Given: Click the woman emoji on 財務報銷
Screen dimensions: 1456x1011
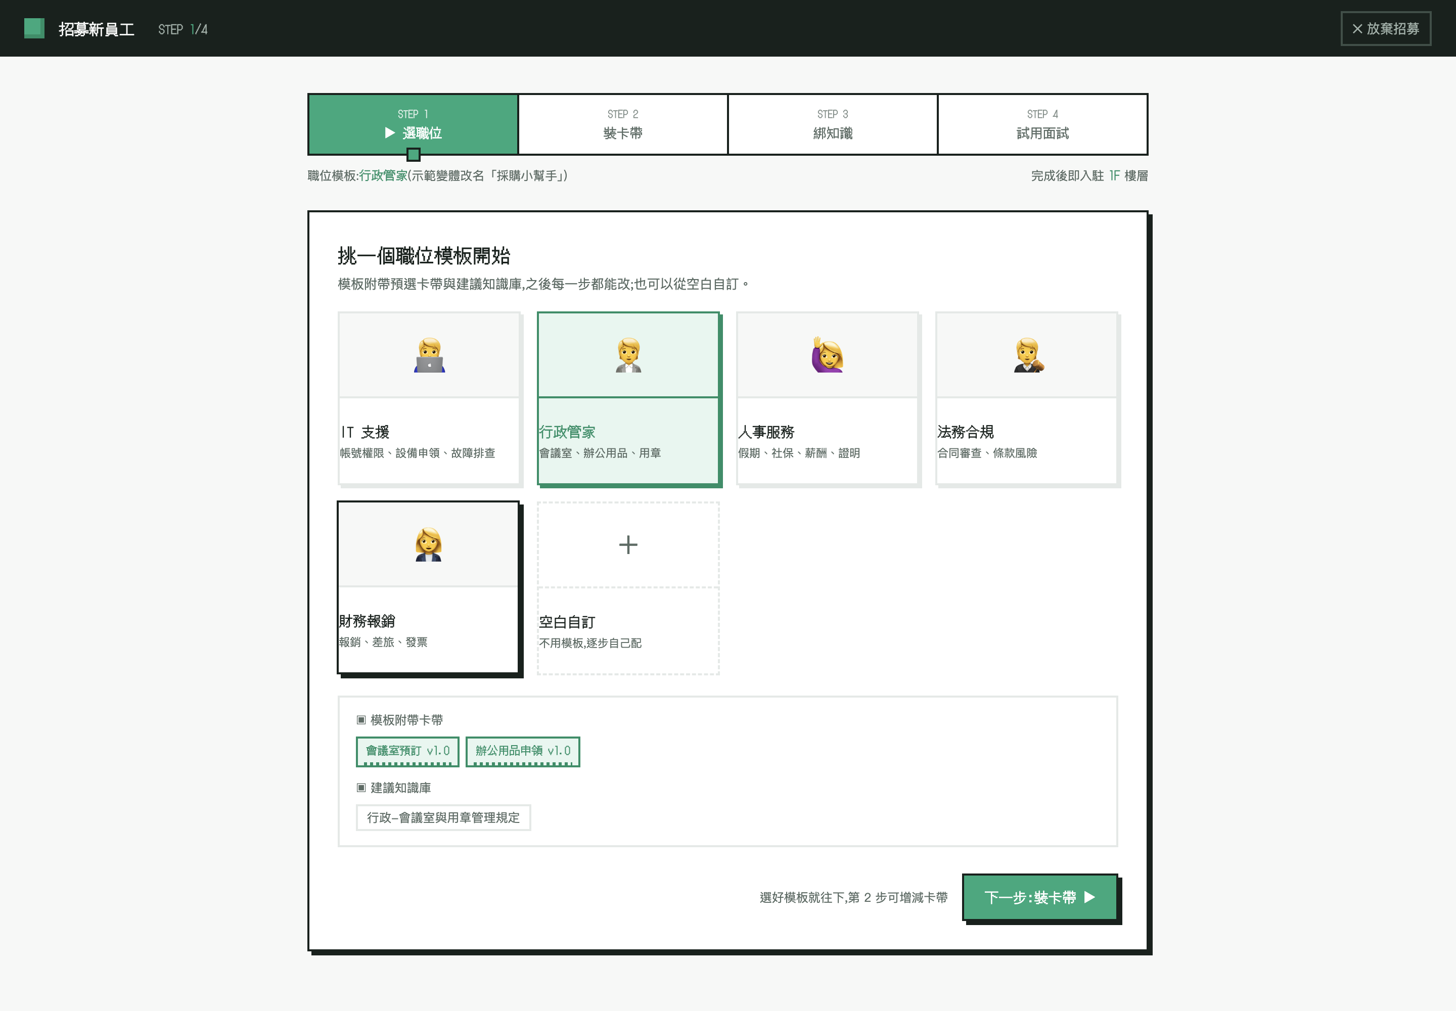Looking at the screenshot, I should 428,544.
